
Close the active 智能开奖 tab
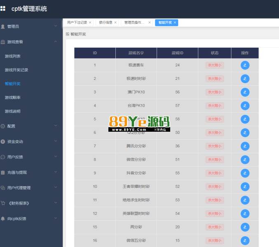[175, 23]
